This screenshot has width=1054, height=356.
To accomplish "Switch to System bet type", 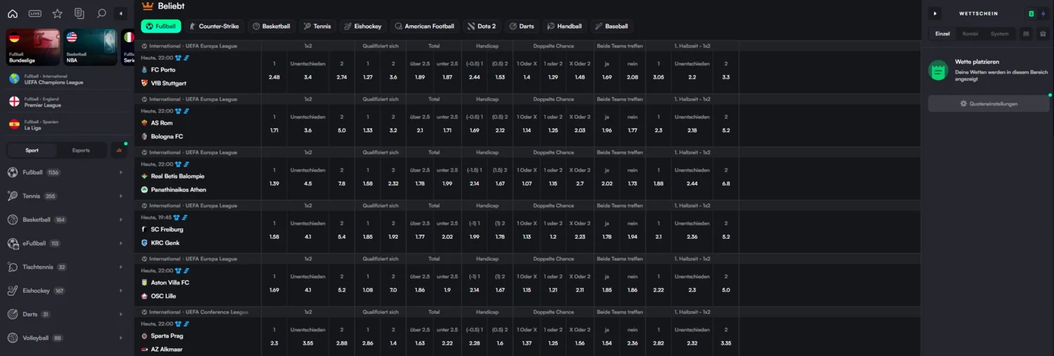I will (x=999, y=34).
